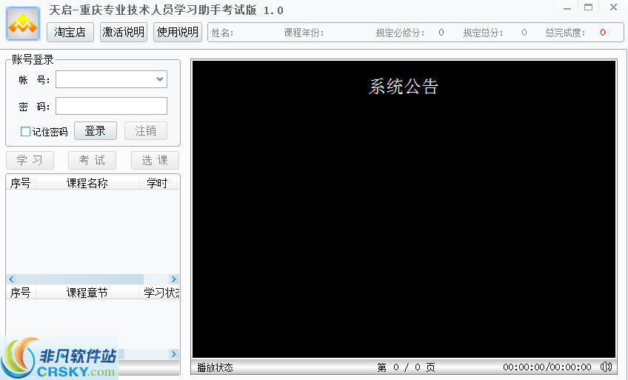The width and height of the screenshot is (628, 380).
Task: Toggle the 记住密码 checkbox
Action: click(25, 131)
